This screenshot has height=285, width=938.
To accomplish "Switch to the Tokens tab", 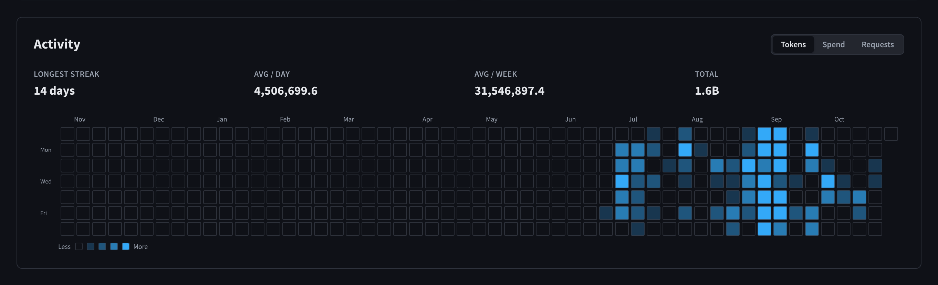I will 793,44.
